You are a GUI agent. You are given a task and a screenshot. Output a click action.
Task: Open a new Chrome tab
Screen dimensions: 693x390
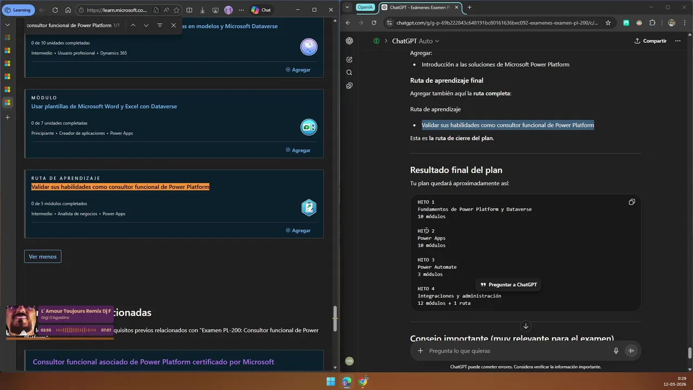(x=469, y=7)
